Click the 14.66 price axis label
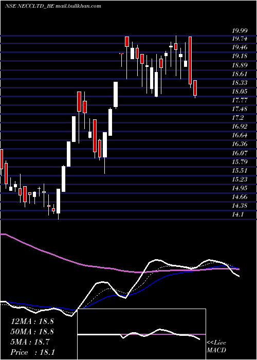 pos(240,197)
